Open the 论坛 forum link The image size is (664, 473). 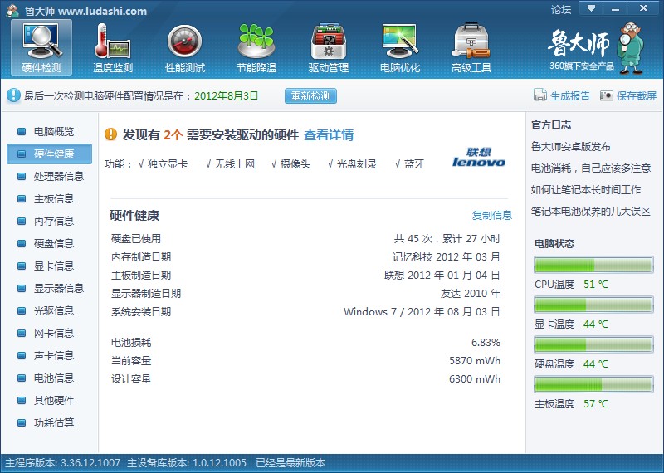561,9
